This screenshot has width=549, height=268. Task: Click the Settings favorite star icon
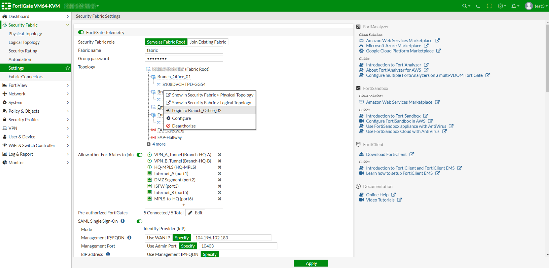tap(68, 68)
